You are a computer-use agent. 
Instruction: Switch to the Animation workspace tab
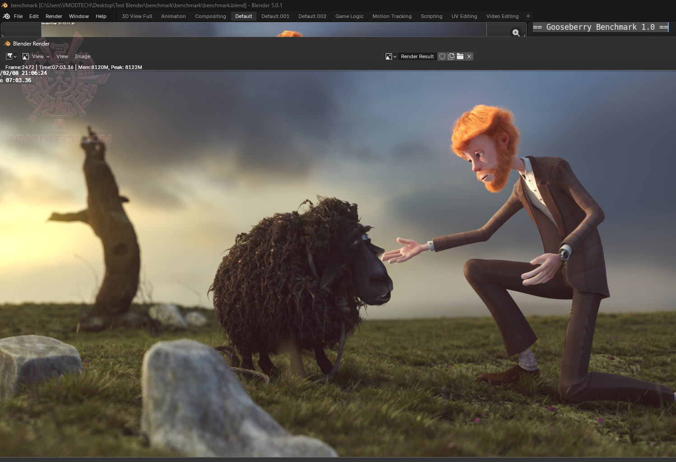(x=173, y=16)
